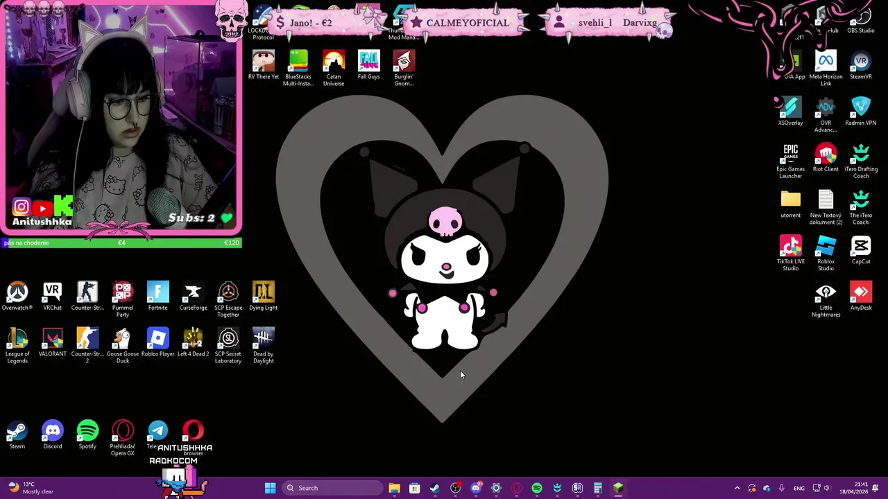The image size is (888, 499).
Task: Show hidden system tray icons
Action: click(x=737, y=488)
